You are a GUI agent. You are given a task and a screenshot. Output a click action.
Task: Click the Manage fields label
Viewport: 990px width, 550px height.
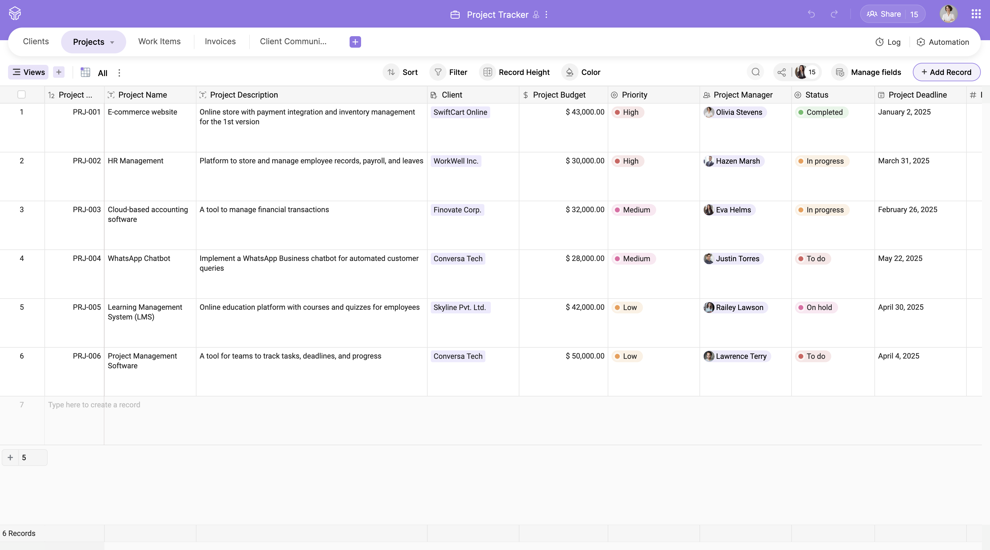pos(876,72)
